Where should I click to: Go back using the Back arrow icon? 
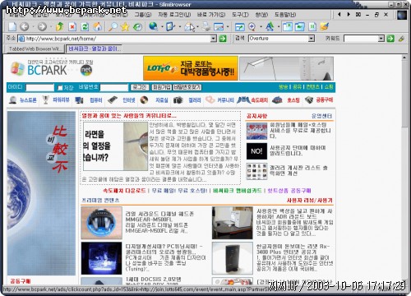[25, 26]
